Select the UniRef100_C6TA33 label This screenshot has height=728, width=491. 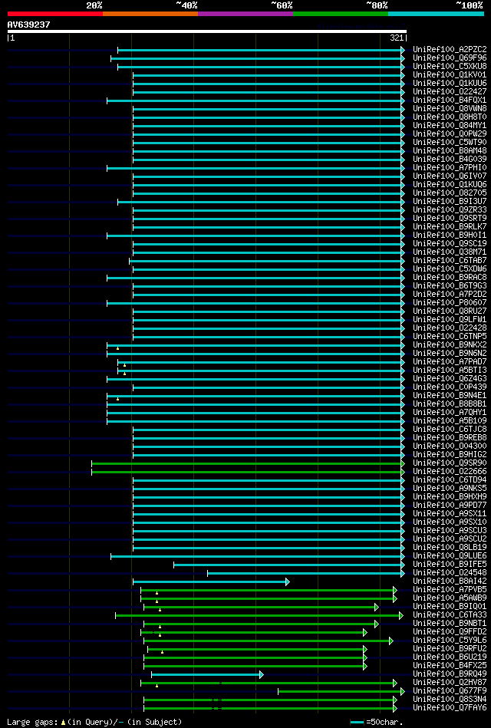[450, 615]
